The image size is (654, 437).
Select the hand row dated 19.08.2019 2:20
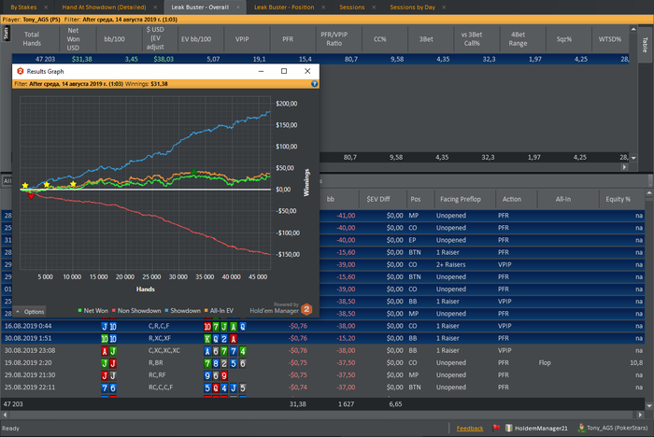click(323, 363)
